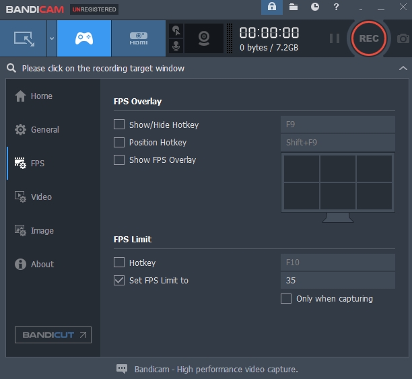Click the F9 hotkey field
The image size is (412, 379).
click(338, 125)
